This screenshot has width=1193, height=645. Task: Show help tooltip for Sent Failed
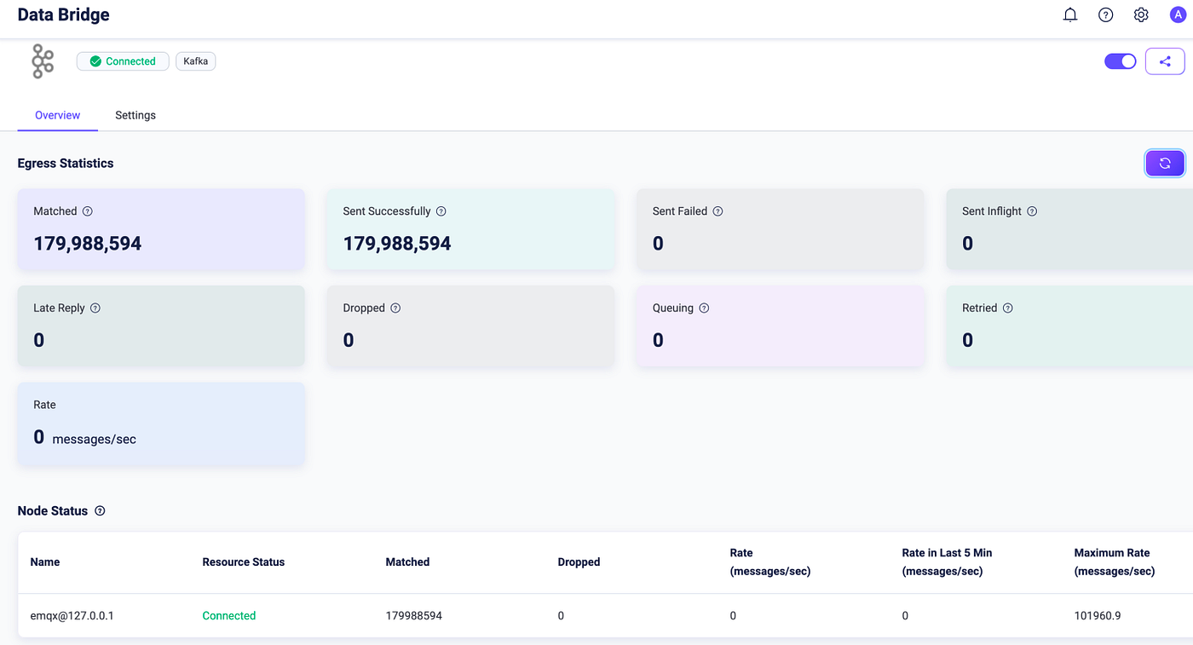(x=718, y=211)
